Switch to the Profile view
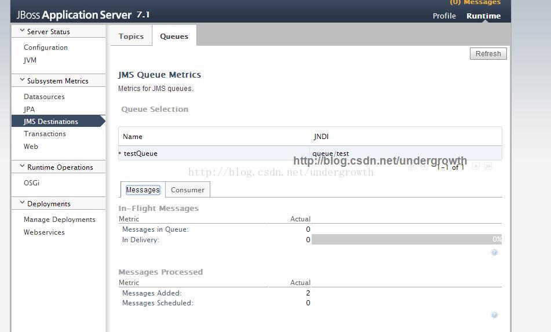 [x=444, y=16]
